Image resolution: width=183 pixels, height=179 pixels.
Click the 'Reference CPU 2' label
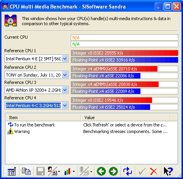20,67
